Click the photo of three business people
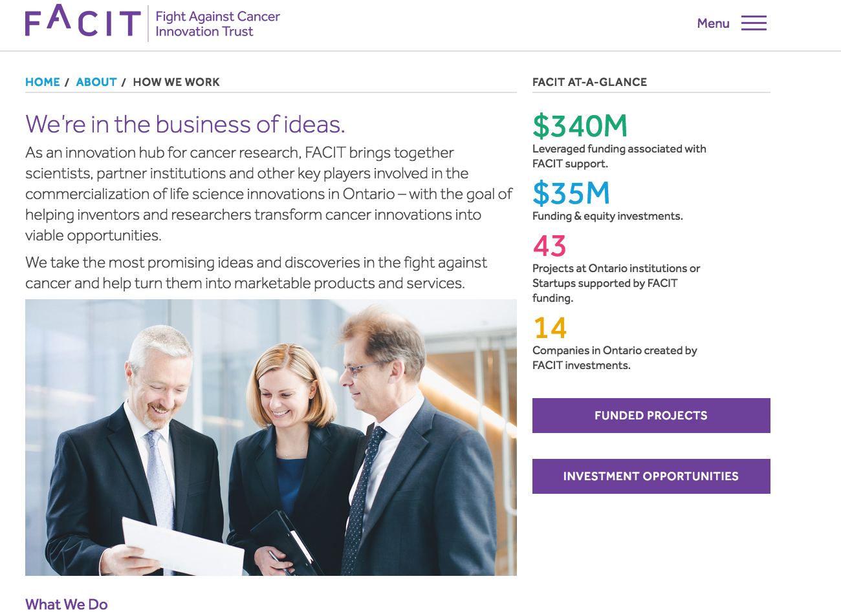Image resolution: width=841 pixels, height=614 pixels. point(270,437)
